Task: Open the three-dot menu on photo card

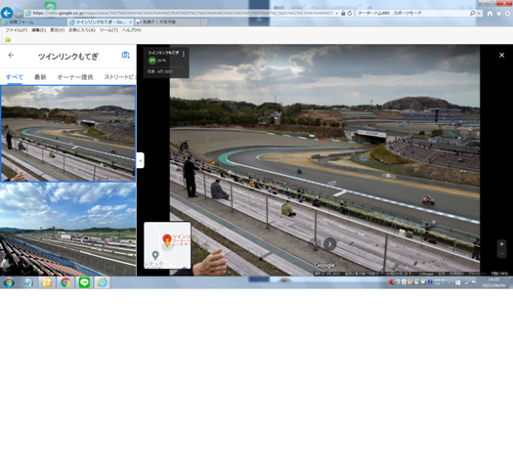Action: [184, 54]
